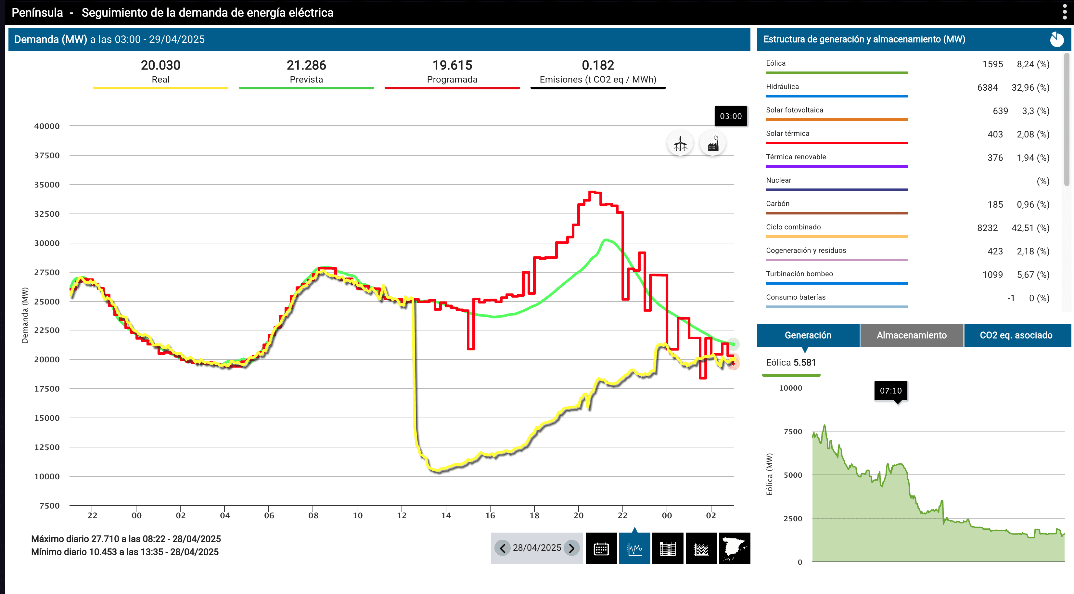The image size is (1074, 594).
Task: Click the green Eólica color bar
Action: [x=837, y=73]
